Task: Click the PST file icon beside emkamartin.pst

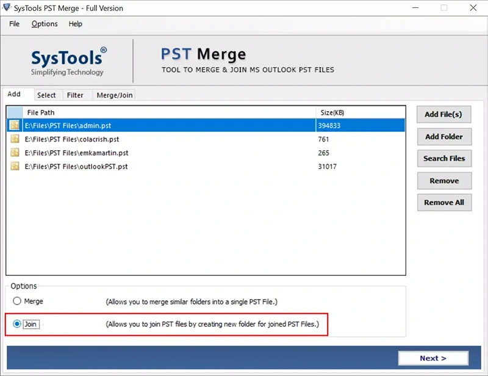Action: [x=15, y=153]
